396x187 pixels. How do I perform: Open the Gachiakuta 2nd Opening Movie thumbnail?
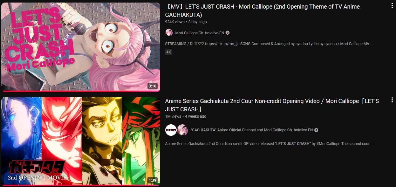tap(81, 142)
